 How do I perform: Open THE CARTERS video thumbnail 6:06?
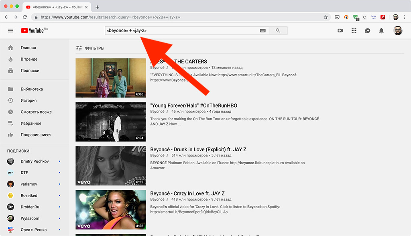111,78
